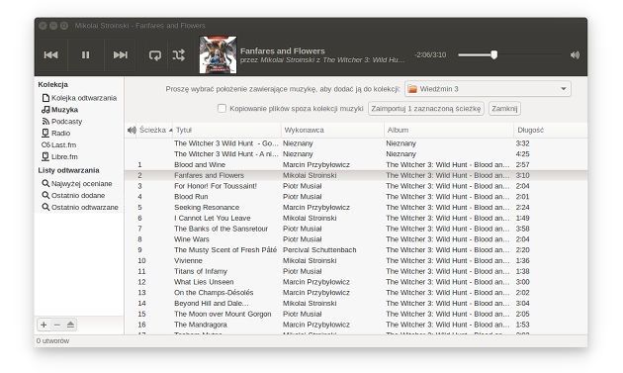Open Last.fm in the sidebar
This screenshot has height=373, width=623.
(x=58, y=144)
